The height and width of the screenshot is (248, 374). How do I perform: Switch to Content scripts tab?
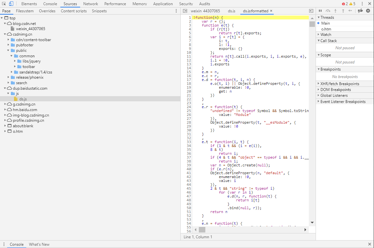click(x=74, y=11)
